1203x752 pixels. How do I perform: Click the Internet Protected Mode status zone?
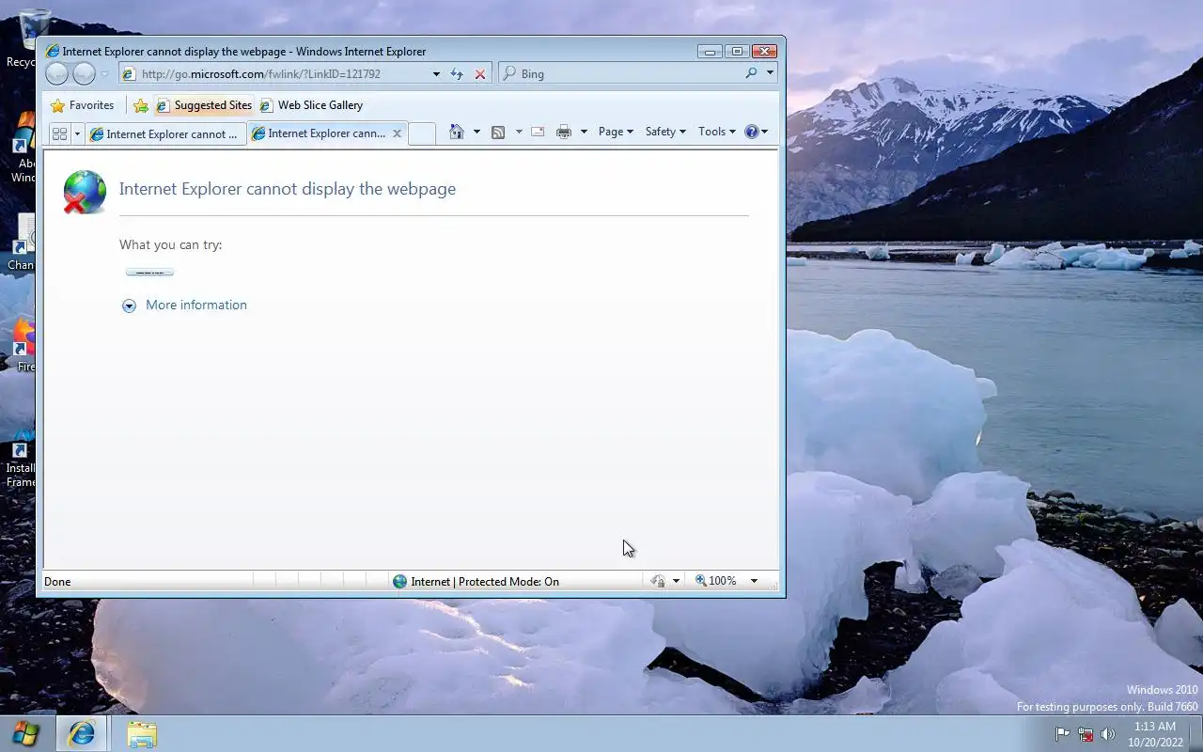[x=476, y=581]
